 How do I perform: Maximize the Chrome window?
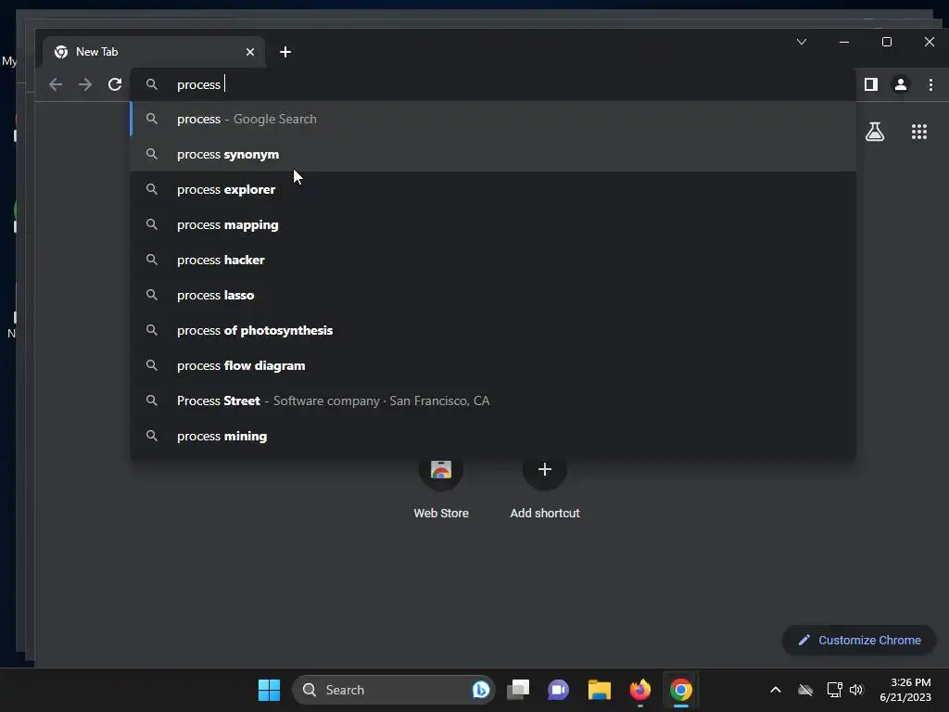coord(887,42)
